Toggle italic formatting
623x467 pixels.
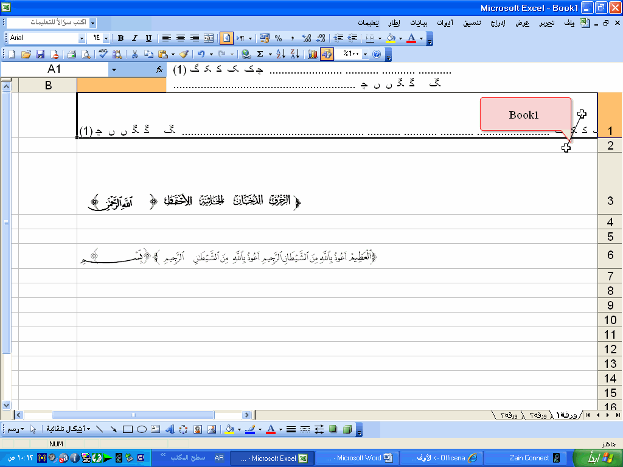click(134, 38)
